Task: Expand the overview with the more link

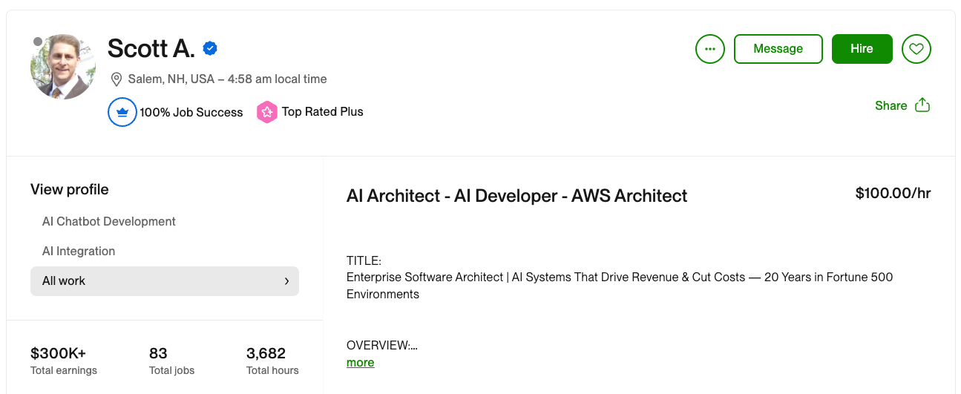Action: pyautogui.click(x=360, y=363)
